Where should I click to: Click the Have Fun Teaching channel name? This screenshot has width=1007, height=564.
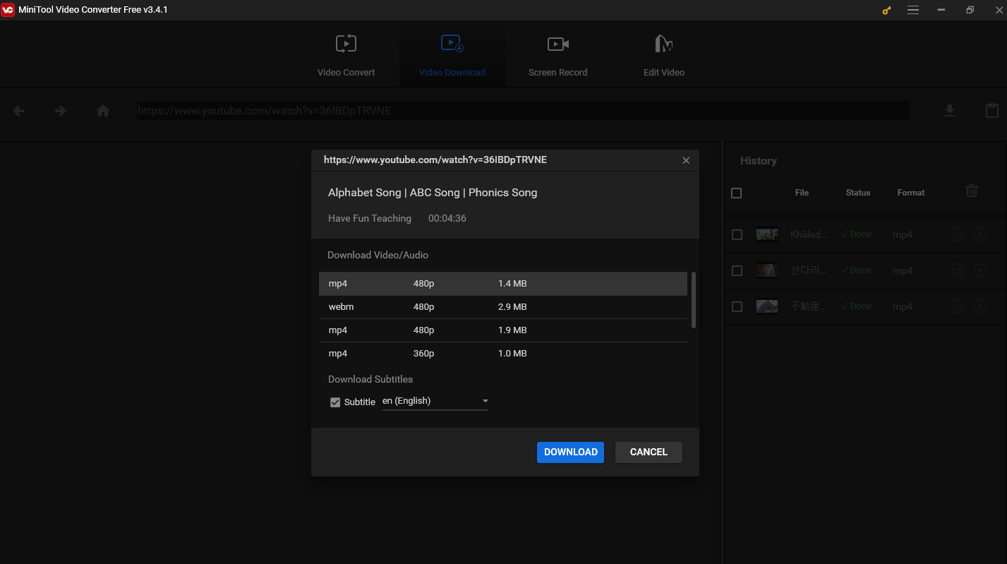click(x=370, y=219)
